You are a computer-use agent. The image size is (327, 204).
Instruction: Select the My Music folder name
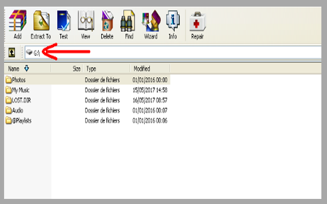20,90
